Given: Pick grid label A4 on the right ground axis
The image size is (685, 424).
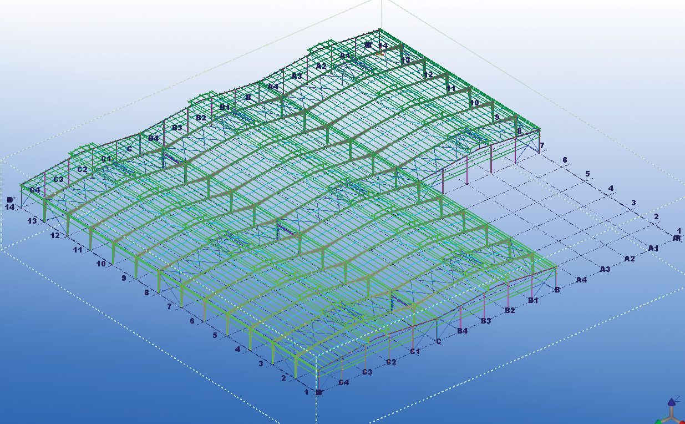Looking at the screenshot, I should (581, 280).
